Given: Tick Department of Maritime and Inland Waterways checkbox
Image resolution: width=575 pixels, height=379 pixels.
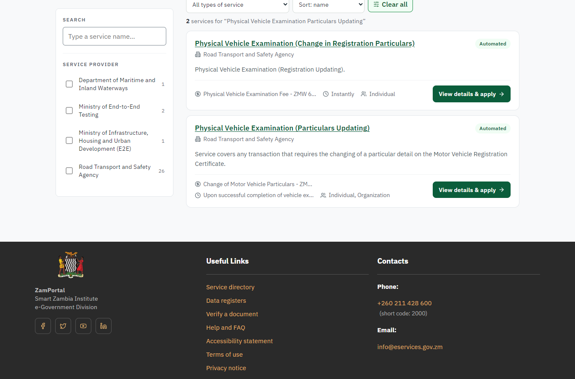Looking at the screenshot, I should [69, 84].
